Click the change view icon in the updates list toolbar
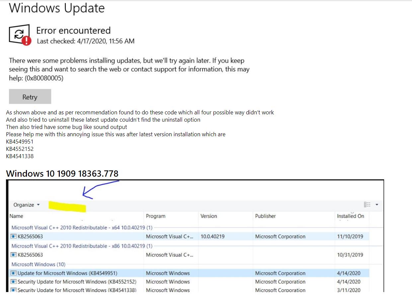This screenshot has width=412, height=300. 367,205
